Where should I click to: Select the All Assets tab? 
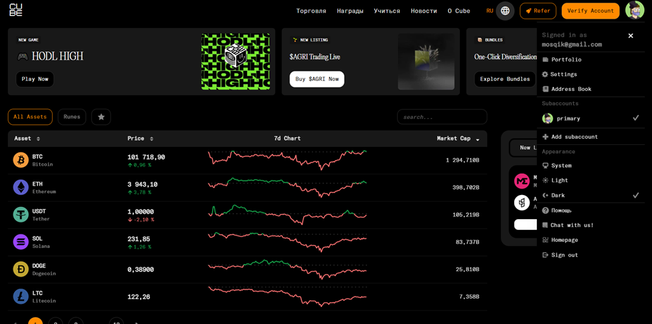tap(30, 117)
